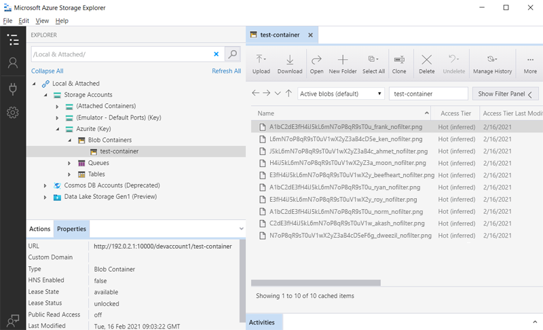Click the Download toolbar icon
543x330 pixels.
[x=290, y=64]
